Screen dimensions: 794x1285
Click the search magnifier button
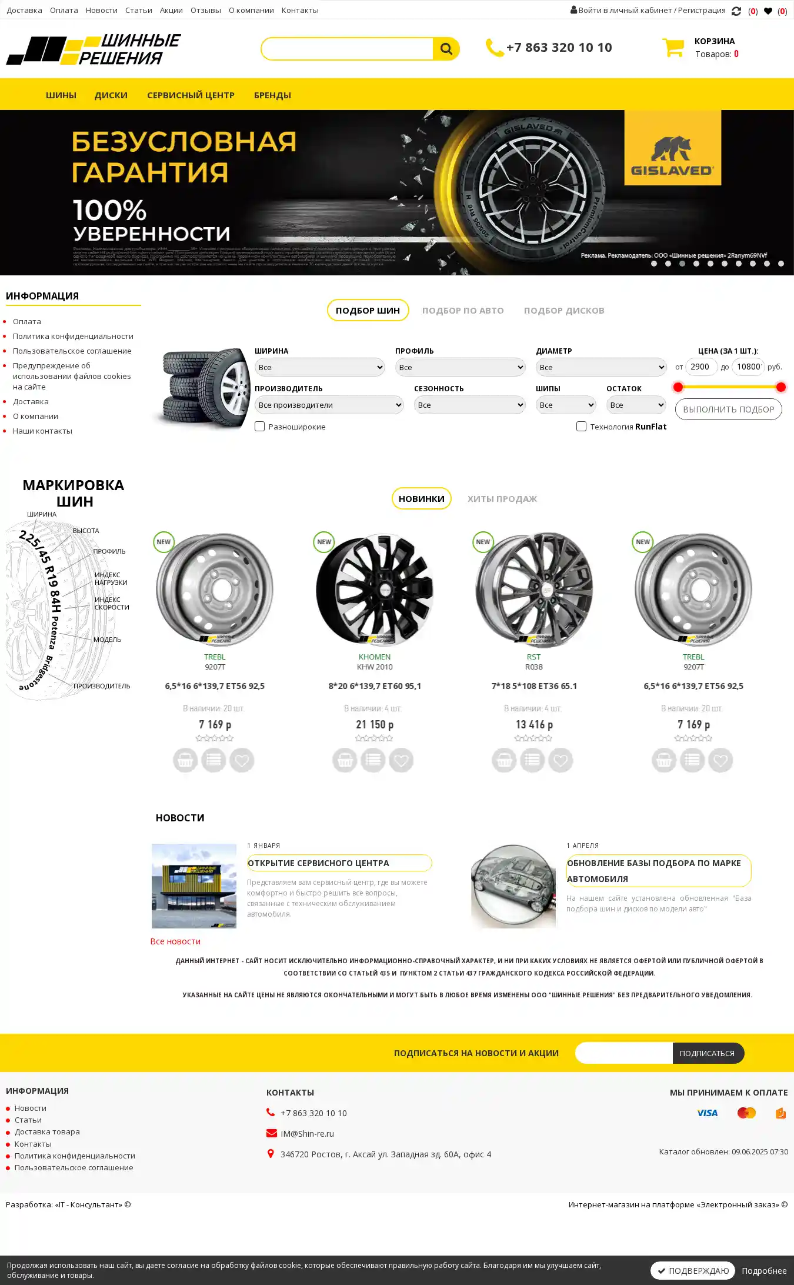pyautogui.click(x=446, y=49)
